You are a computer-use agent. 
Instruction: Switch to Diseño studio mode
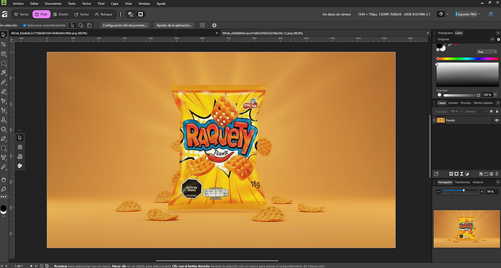(x=60, y=15)
